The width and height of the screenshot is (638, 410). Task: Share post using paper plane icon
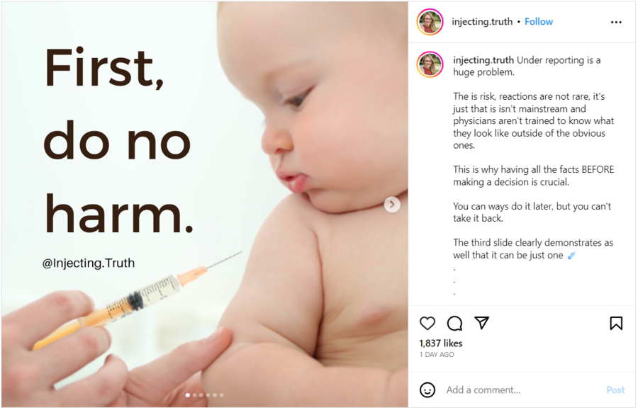pyautogui.click(x=482, y=323)
